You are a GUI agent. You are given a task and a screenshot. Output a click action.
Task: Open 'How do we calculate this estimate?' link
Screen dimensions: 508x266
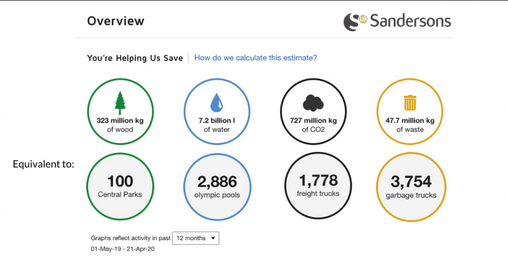click(256, 58)
